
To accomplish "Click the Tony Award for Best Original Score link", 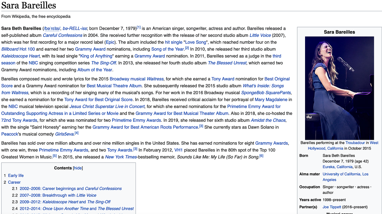I will (x=99, y=100).
